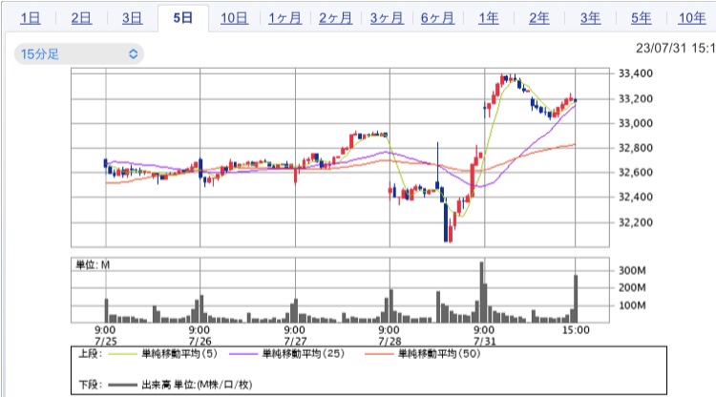This screenshot has width=716, height=397.
Task: Click the 単純移動平均(50) legend text
Action: pos(439,354)
